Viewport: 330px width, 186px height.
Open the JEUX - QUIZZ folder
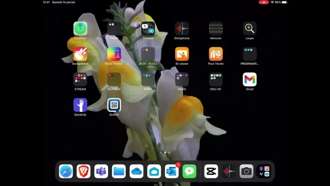coord(148,54)
